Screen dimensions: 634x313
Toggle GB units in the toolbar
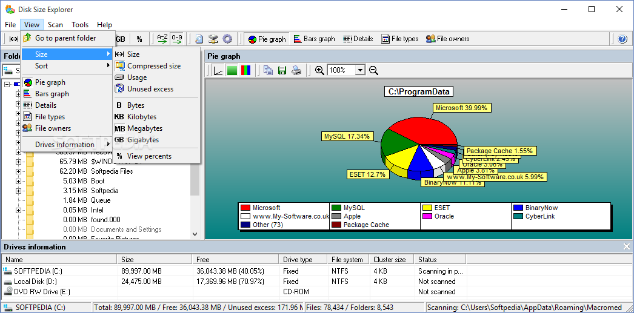coord(121,39)
